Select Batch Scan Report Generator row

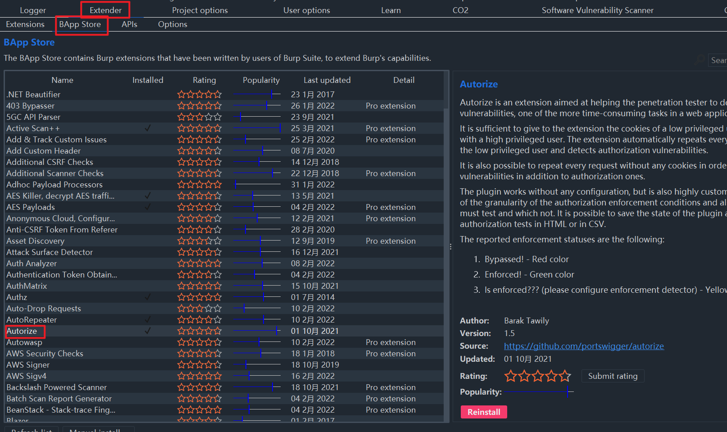224,398
